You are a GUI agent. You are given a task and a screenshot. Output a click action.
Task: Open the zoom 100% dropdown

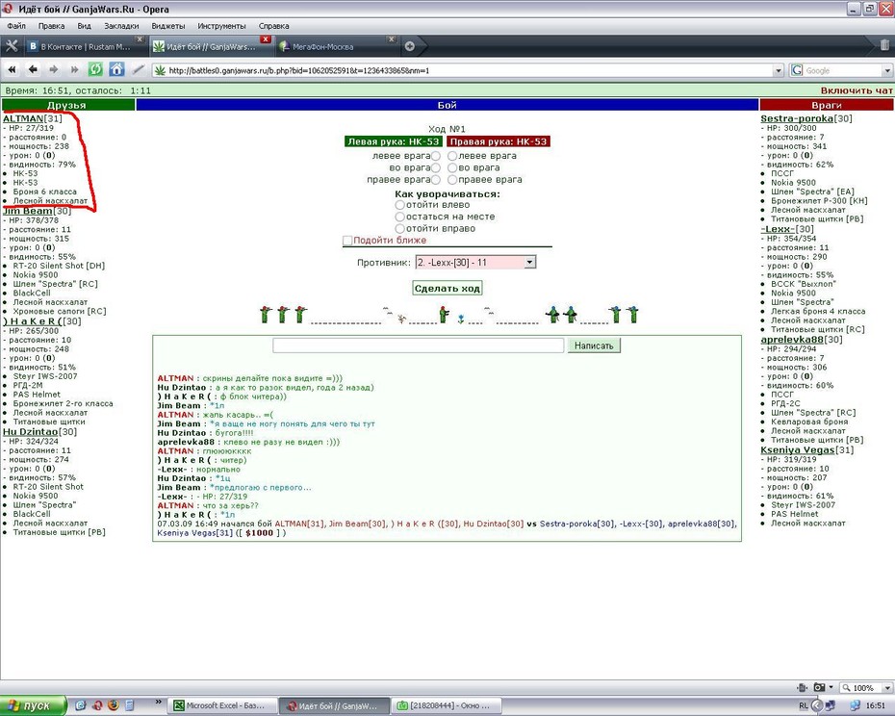887,687
